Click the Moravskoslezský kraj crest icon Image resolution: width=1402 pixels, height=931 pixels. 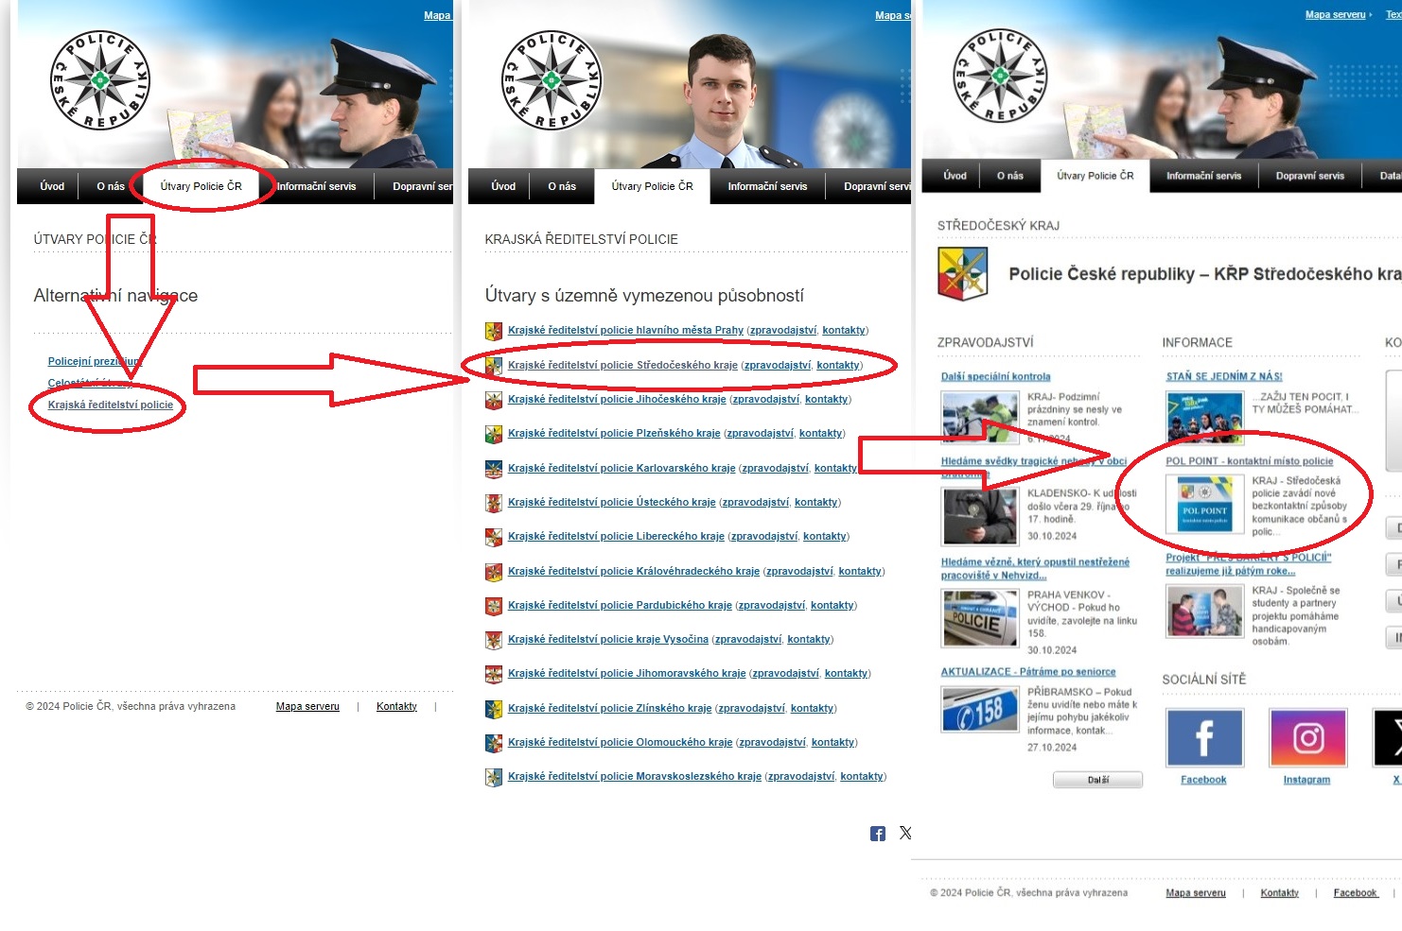pos(493,777)
